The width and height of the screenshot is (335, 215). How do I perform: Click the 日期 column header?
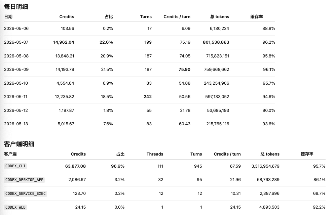tap(8, 17)
